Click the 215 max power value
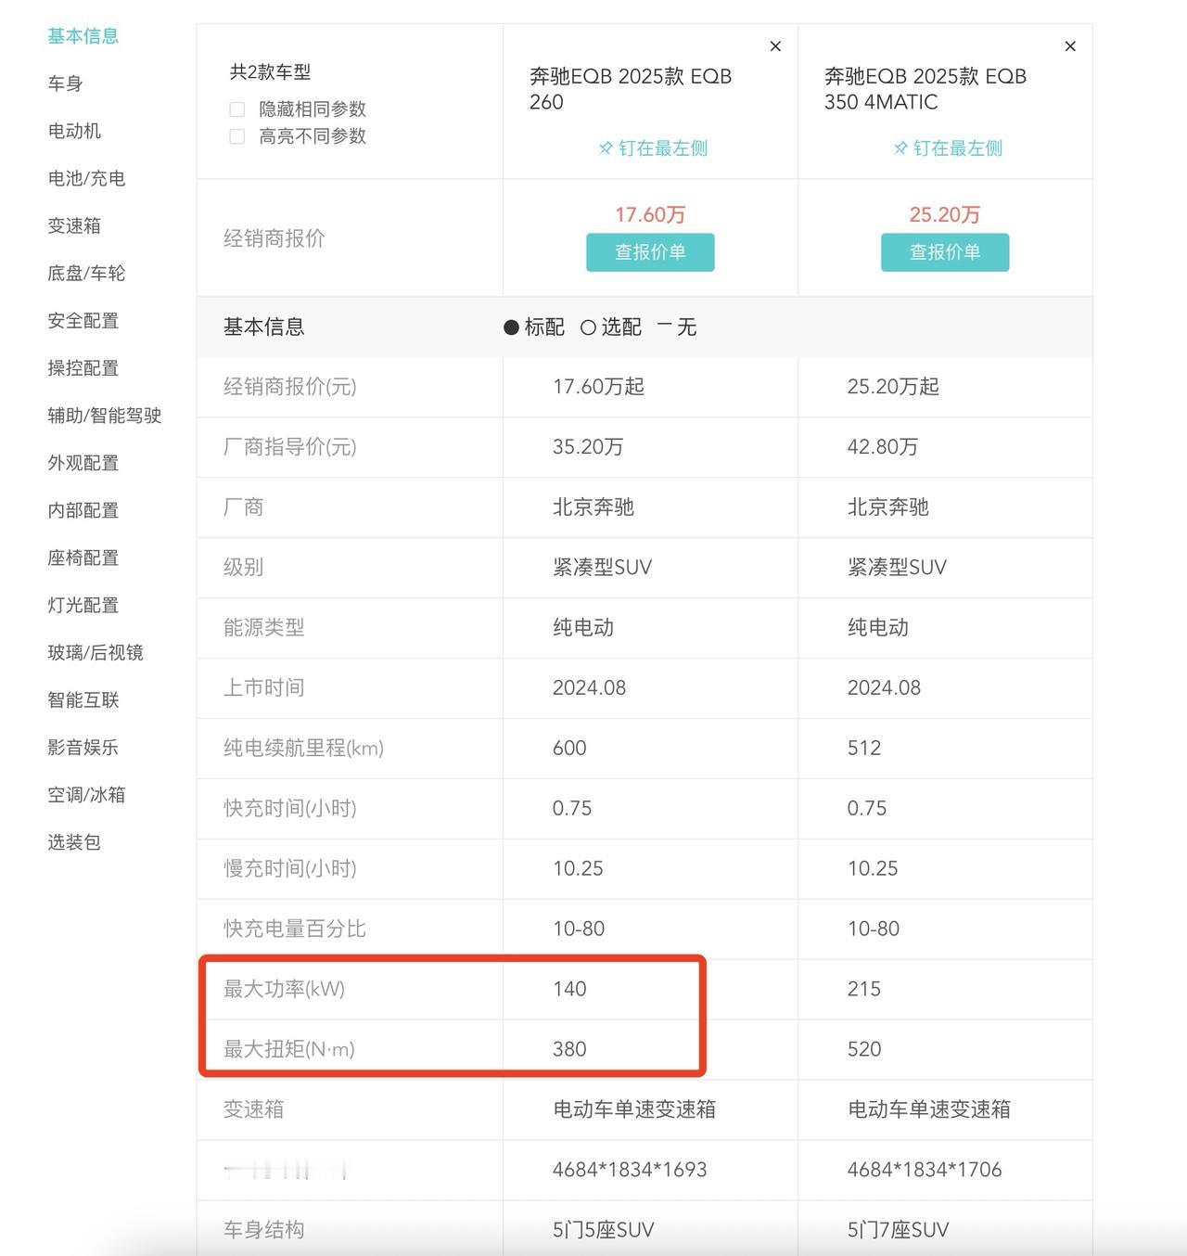 tap(864, 989)
